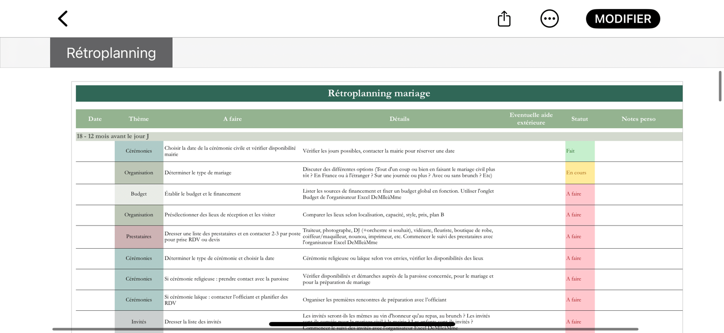Select the A faire status in Invités row
This screenshot has height=333, width=724.
(x=580, y=322)
